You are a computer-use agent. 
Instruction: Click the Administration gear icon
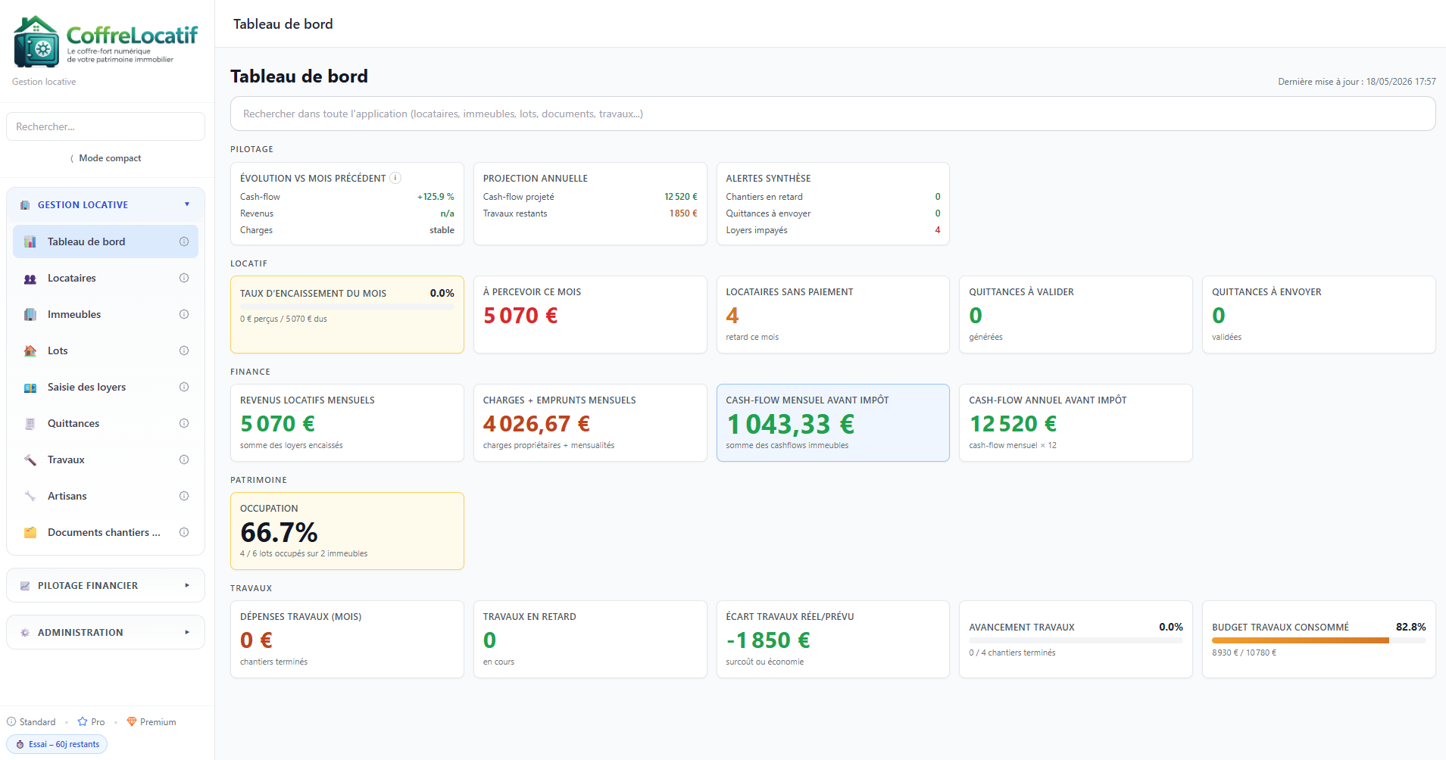pyautogui.click(x=25, y=633)
